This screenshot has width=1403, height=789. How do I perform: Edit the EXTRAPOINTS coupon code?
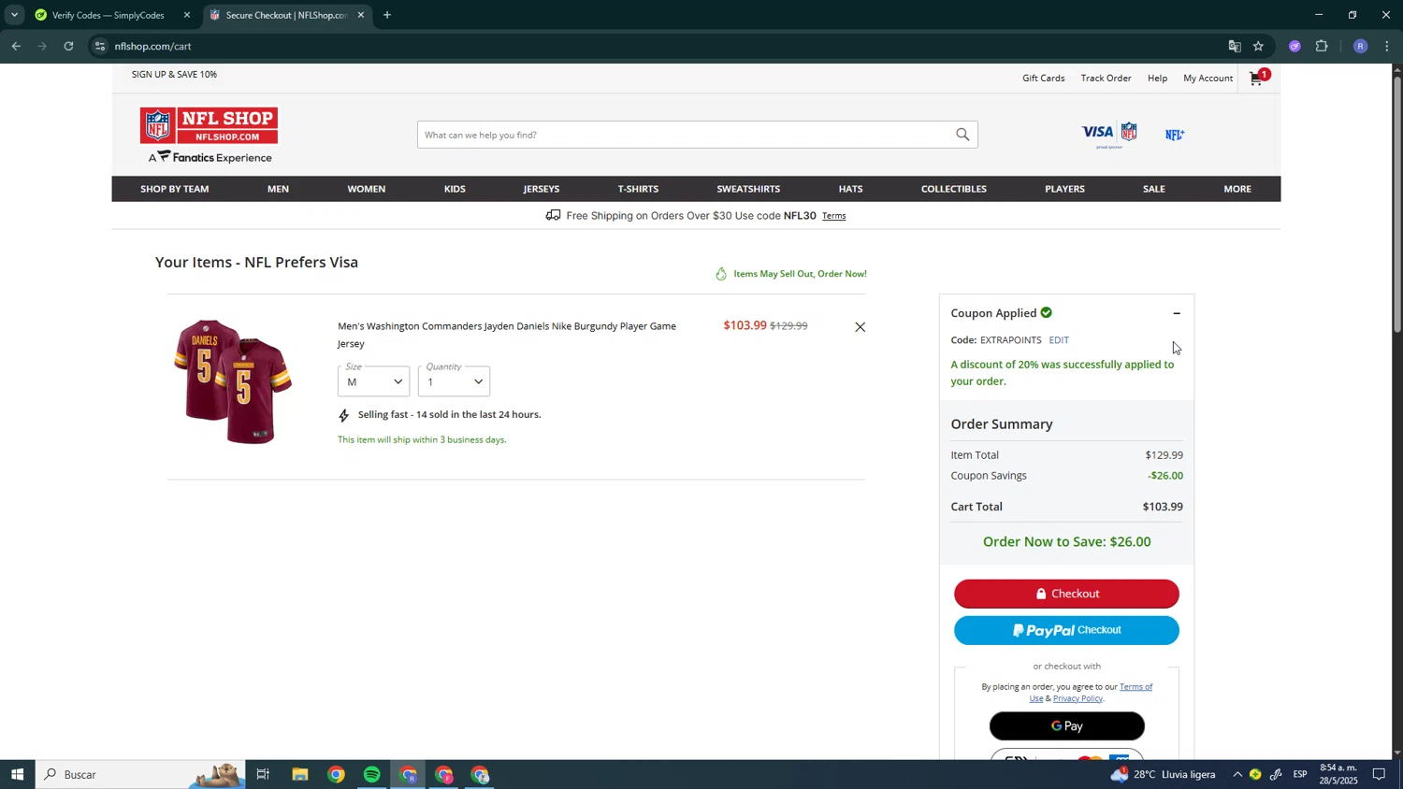point(1059,340)
